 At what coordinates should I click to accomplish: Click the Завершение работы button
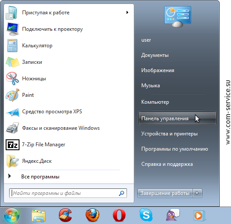tap(165, 193)
